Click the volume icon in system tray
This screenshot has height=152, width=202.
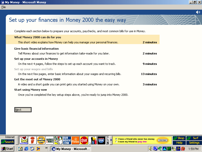point(150,149)
